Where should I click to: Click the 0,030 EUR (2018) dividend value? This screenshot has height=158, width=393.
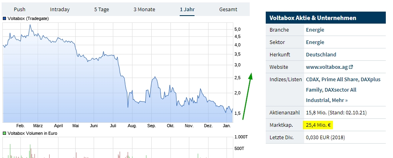(325, 138)
